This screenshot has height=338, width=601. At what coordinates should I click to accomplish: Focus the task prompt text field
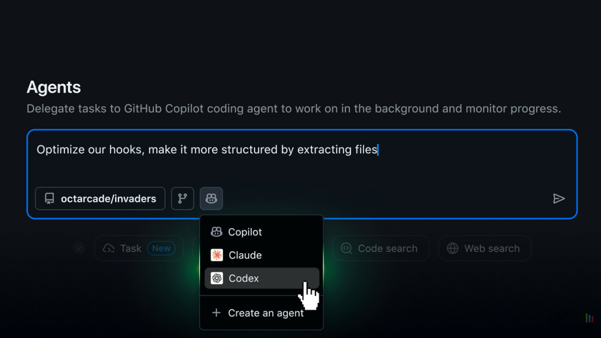tap(302, 161)
